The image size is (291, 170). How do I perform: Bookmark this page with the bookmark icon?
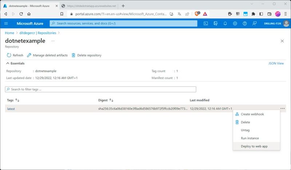62,14
